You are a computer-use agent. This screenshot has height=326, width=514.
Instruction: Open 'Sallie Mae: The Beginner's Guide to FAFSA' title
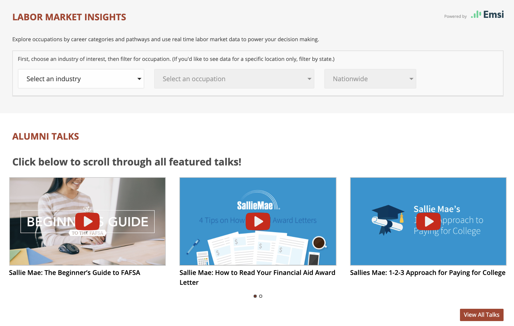tap(75, 273)
